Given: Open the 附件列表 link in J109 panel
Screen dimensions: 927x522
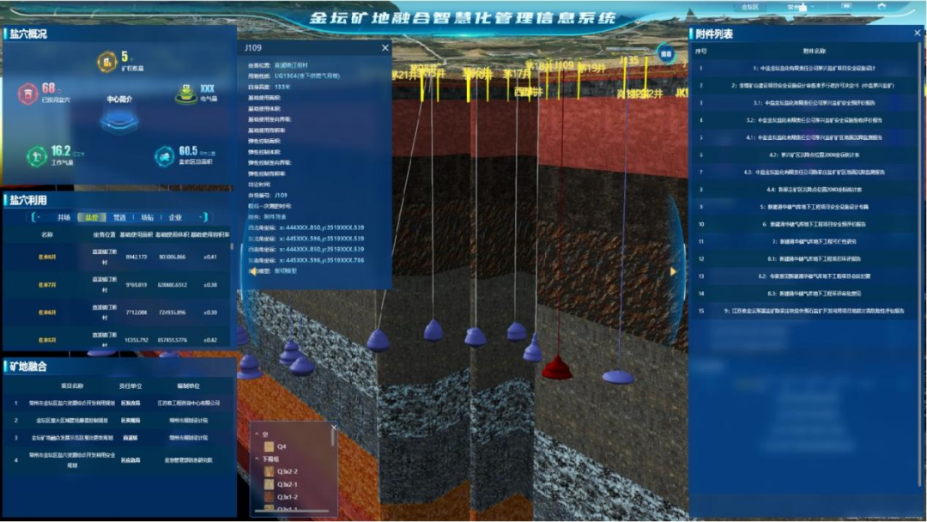Looking at the screenshot, I should 276,217.
